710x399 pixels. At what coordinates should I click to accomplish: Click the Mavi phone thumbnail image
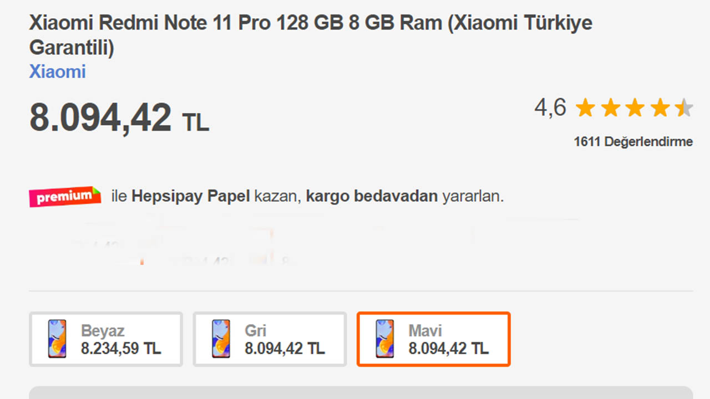tap(384, 339)
